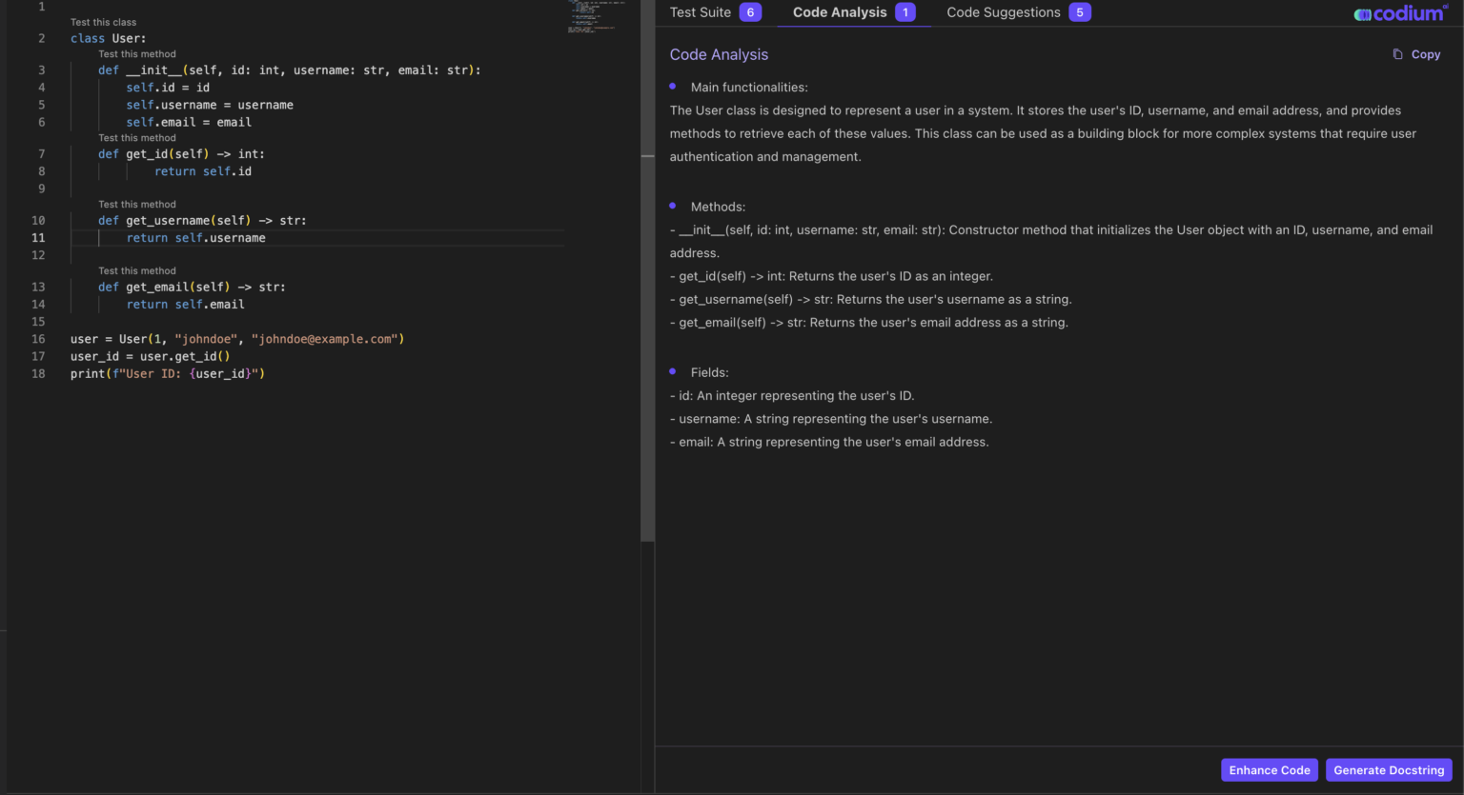Click the Codium logo

(x=1400, y=13)
